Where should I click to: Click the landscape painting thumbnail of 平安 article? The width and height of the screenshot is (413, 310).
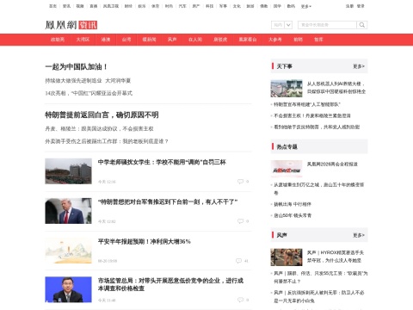68,251
